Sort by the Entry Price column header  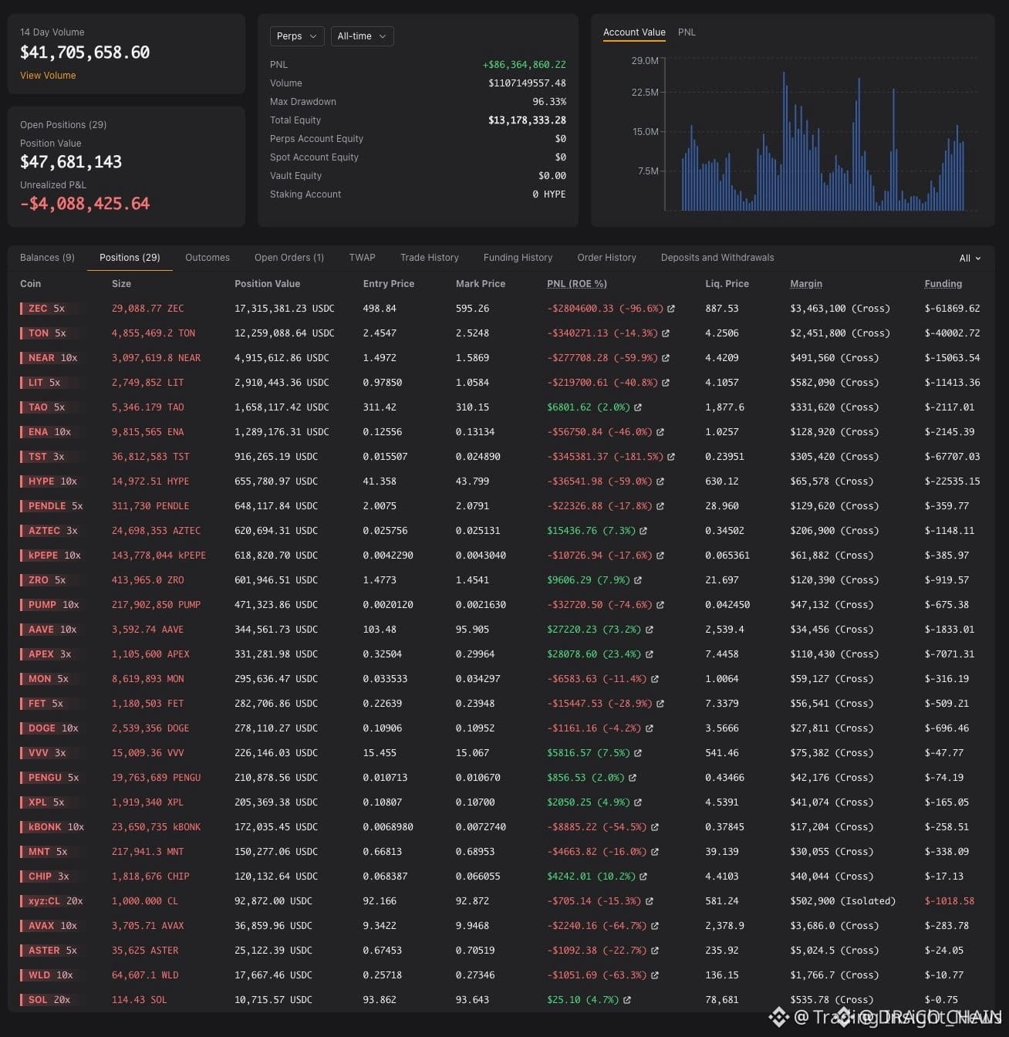point(389,284)
